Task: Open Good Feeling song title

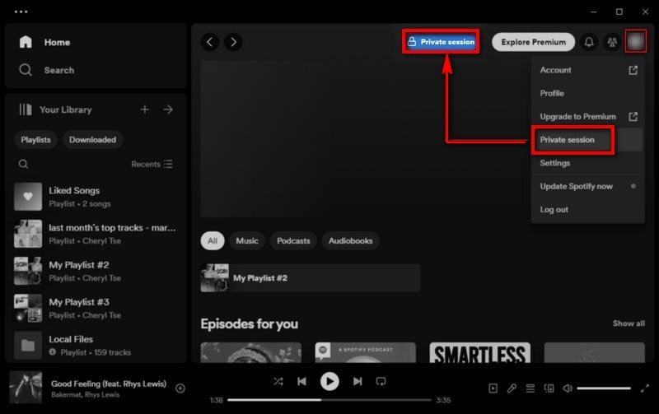Action: click(x=109, y=384)
